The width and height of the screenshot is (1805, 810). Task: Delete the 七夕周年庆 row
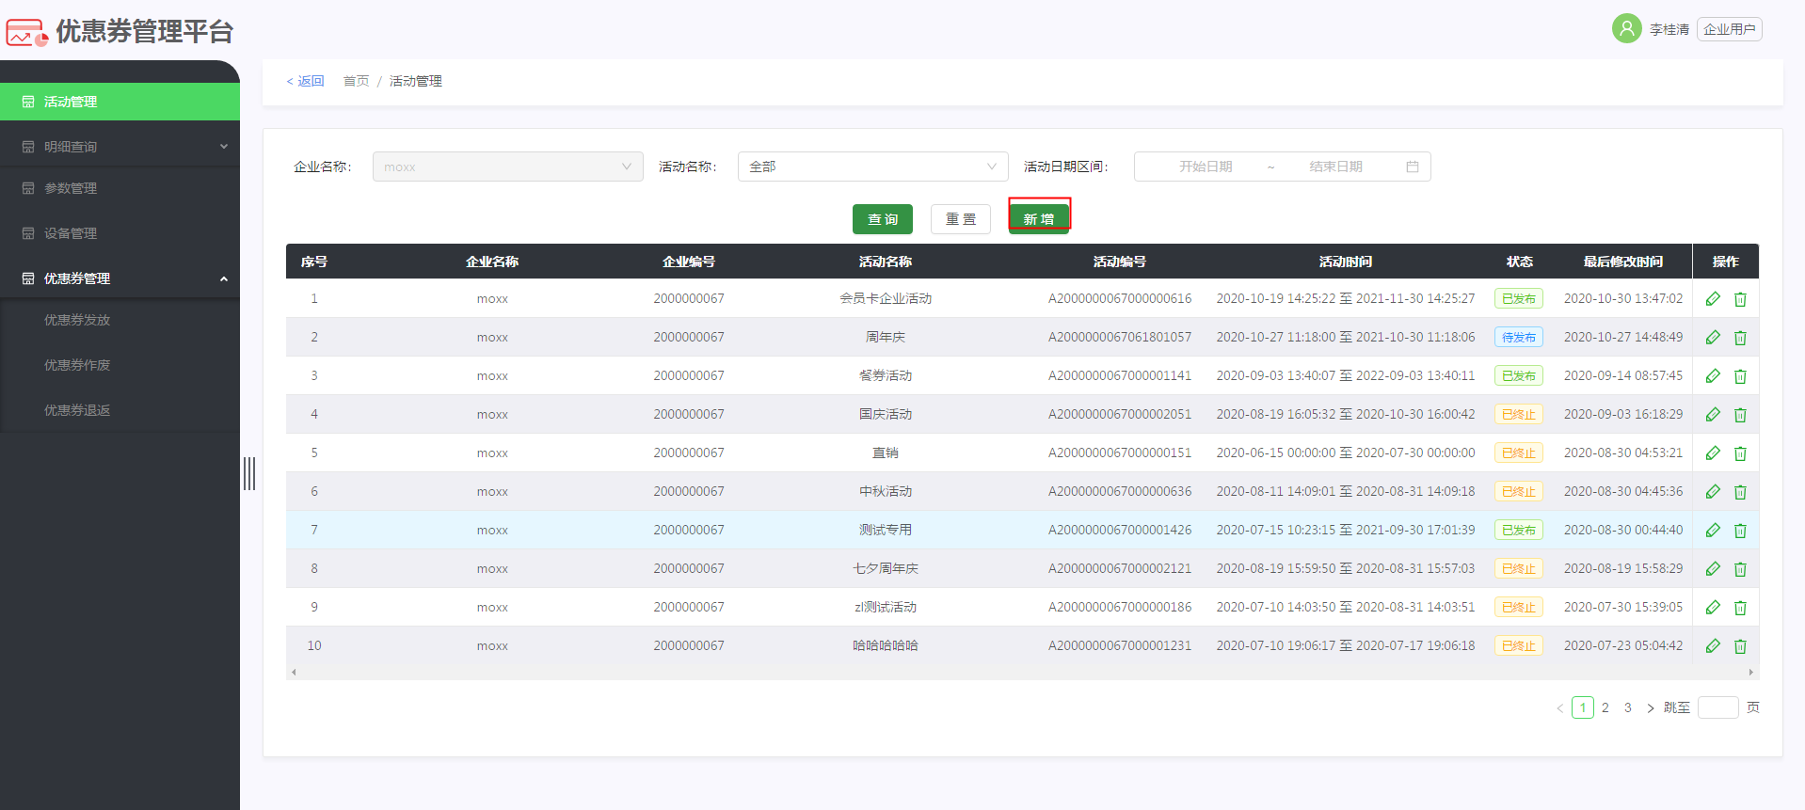[1740, 569]
